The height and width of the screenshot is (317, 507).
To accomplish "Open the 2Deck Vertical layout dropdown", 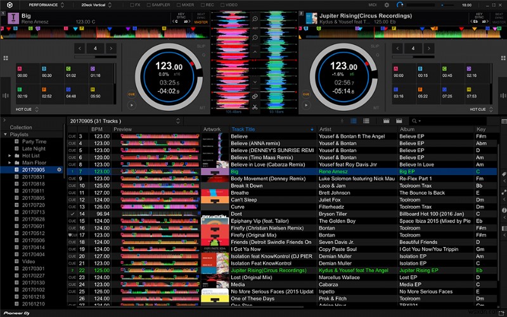I will pyautogui.click(x=96, y=5).
